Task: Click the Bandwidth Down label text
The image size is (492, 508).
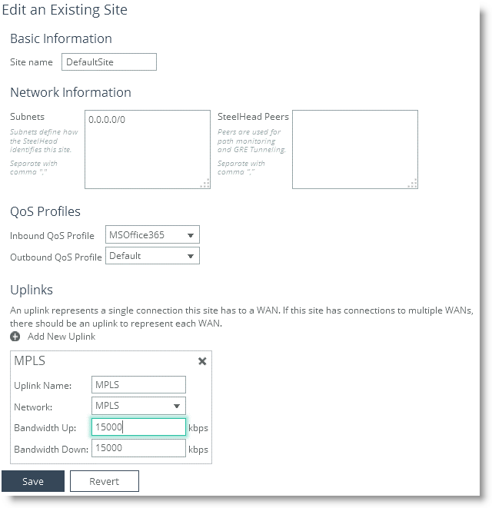Action: tap(51, 449)
